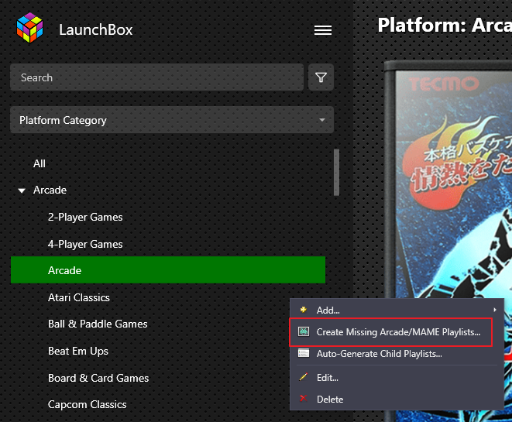Click the red X Delete icon

(x=304, y=399)
